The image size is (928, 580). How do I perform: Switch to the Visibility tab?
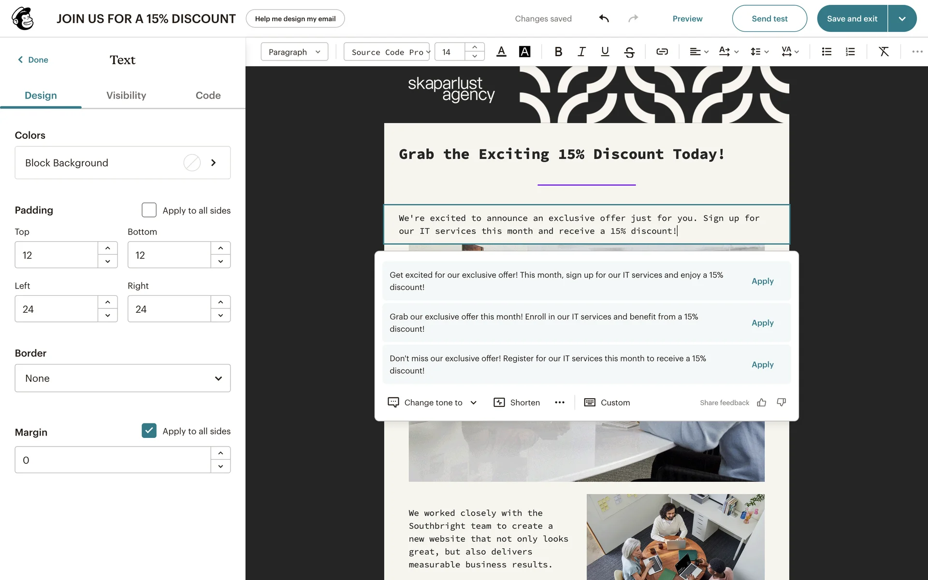pos(126,95)
